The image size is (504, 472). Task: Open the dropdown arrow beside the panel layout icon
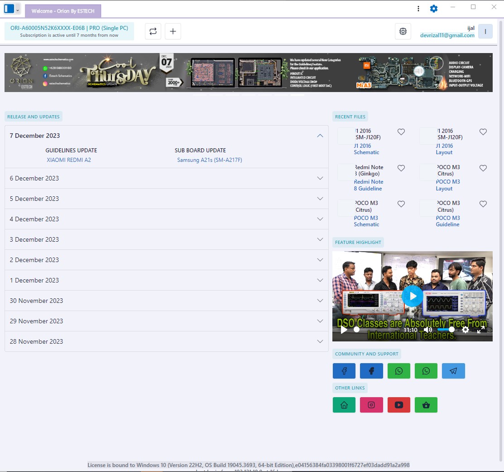click(x=18, y=10)
